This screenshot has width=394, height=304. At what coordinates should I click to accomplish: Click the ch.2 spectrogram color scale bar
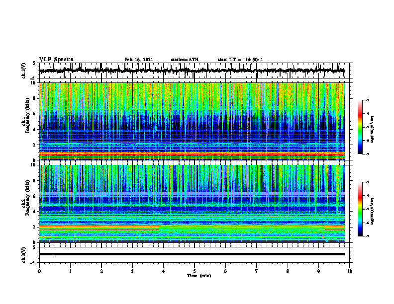[360, 209]
